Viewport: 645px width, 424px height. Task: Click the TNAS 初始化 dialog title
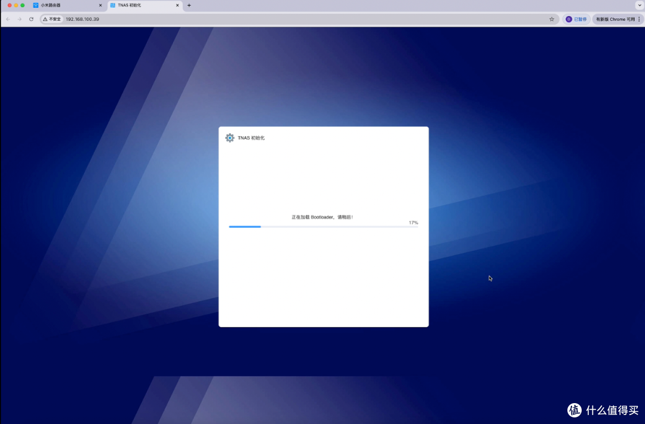[x=251, y=138]
